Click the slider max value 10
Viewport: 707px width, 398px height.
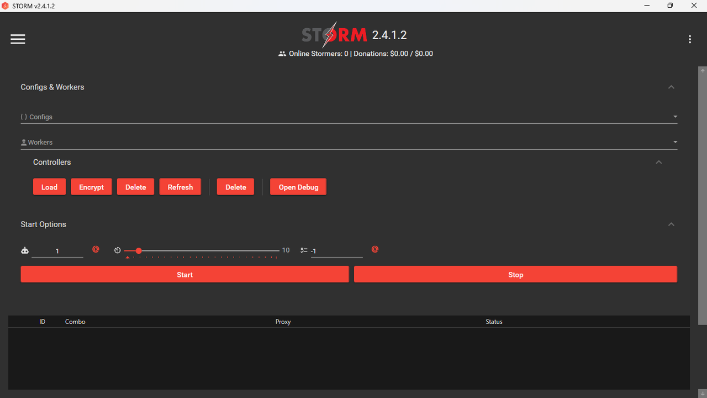click(x=286, y=250)
